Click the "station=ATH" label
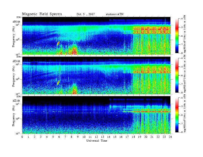 [x=115, y=14]
